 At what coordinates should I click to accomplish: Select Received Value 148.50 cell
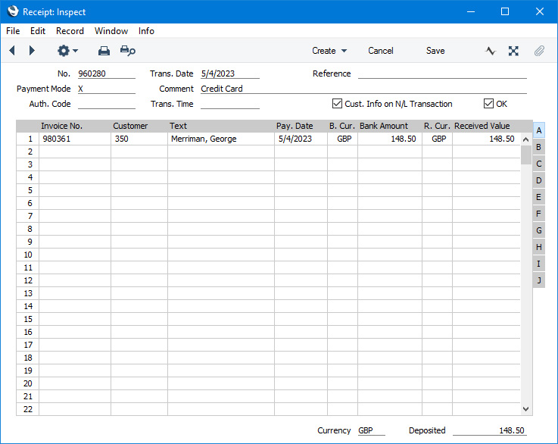486,139
